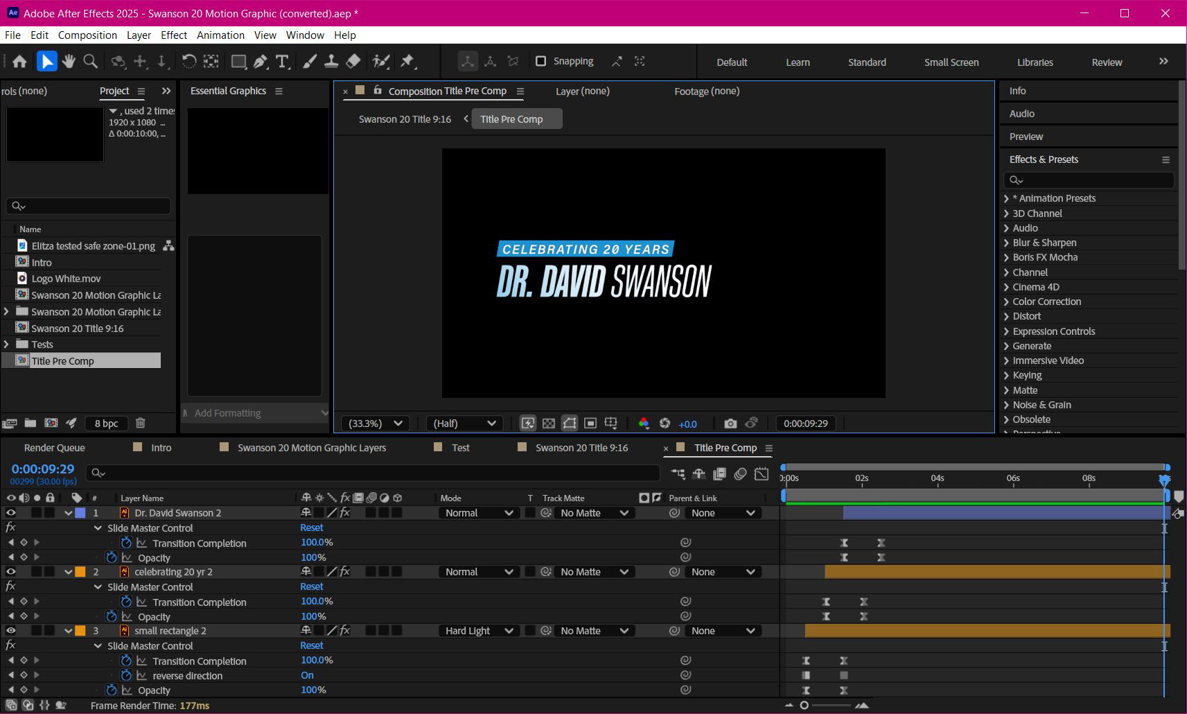The image size is (1187, 714).
Task: Open Track Matte dropdown for Dr. David Swanson 2
Action: pyautogui.click(x=594, y=513)
